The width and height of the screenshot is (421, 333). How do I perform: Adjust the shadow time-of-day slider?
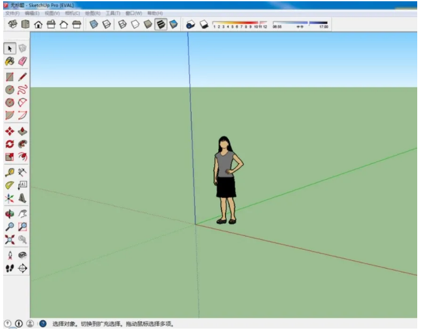(300, 23)
